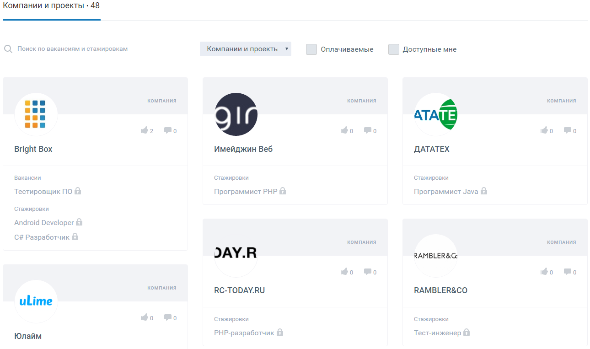Open the Программист Java internship
The width and height of the screenshot is (590, 349).
[446, 192]
